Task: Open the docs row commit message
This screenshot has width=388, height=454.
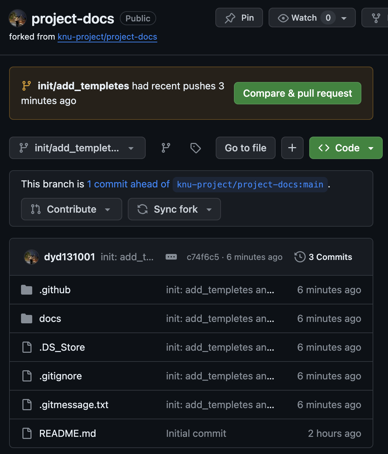Action: tap(220, 318)
